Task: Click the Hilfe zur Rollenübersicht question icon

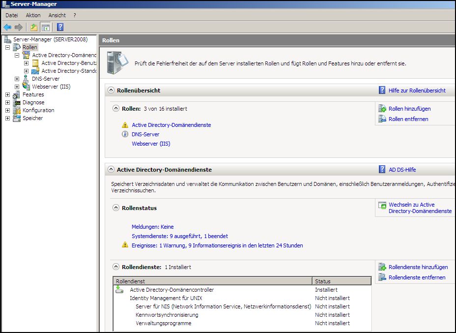Action: [x=382, y=90]
